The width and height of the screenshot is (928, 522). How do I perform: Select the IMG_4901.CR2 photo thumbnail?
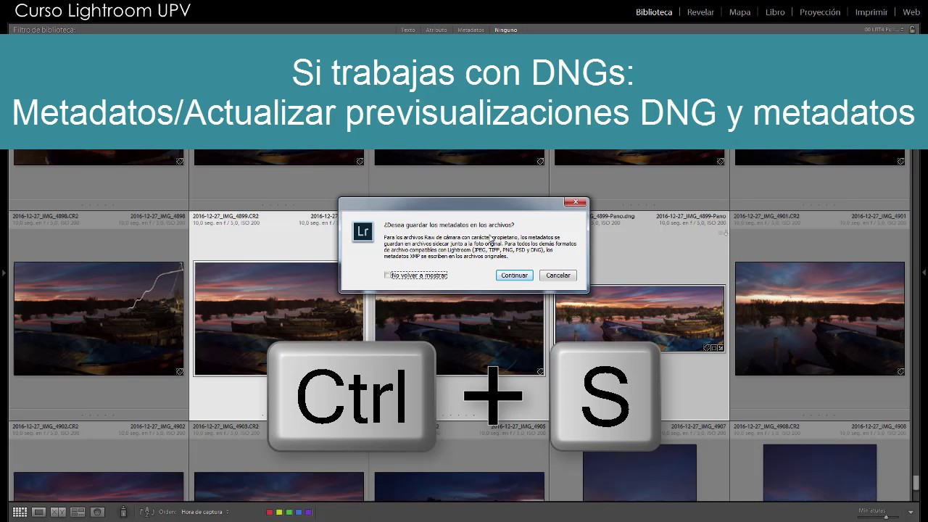pos(820,319)
